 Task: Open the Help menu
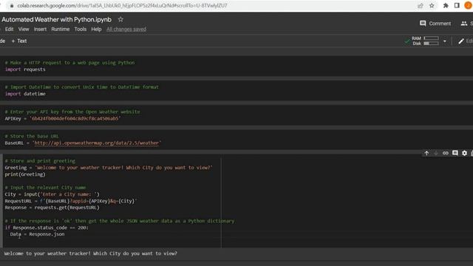point(96,30)
